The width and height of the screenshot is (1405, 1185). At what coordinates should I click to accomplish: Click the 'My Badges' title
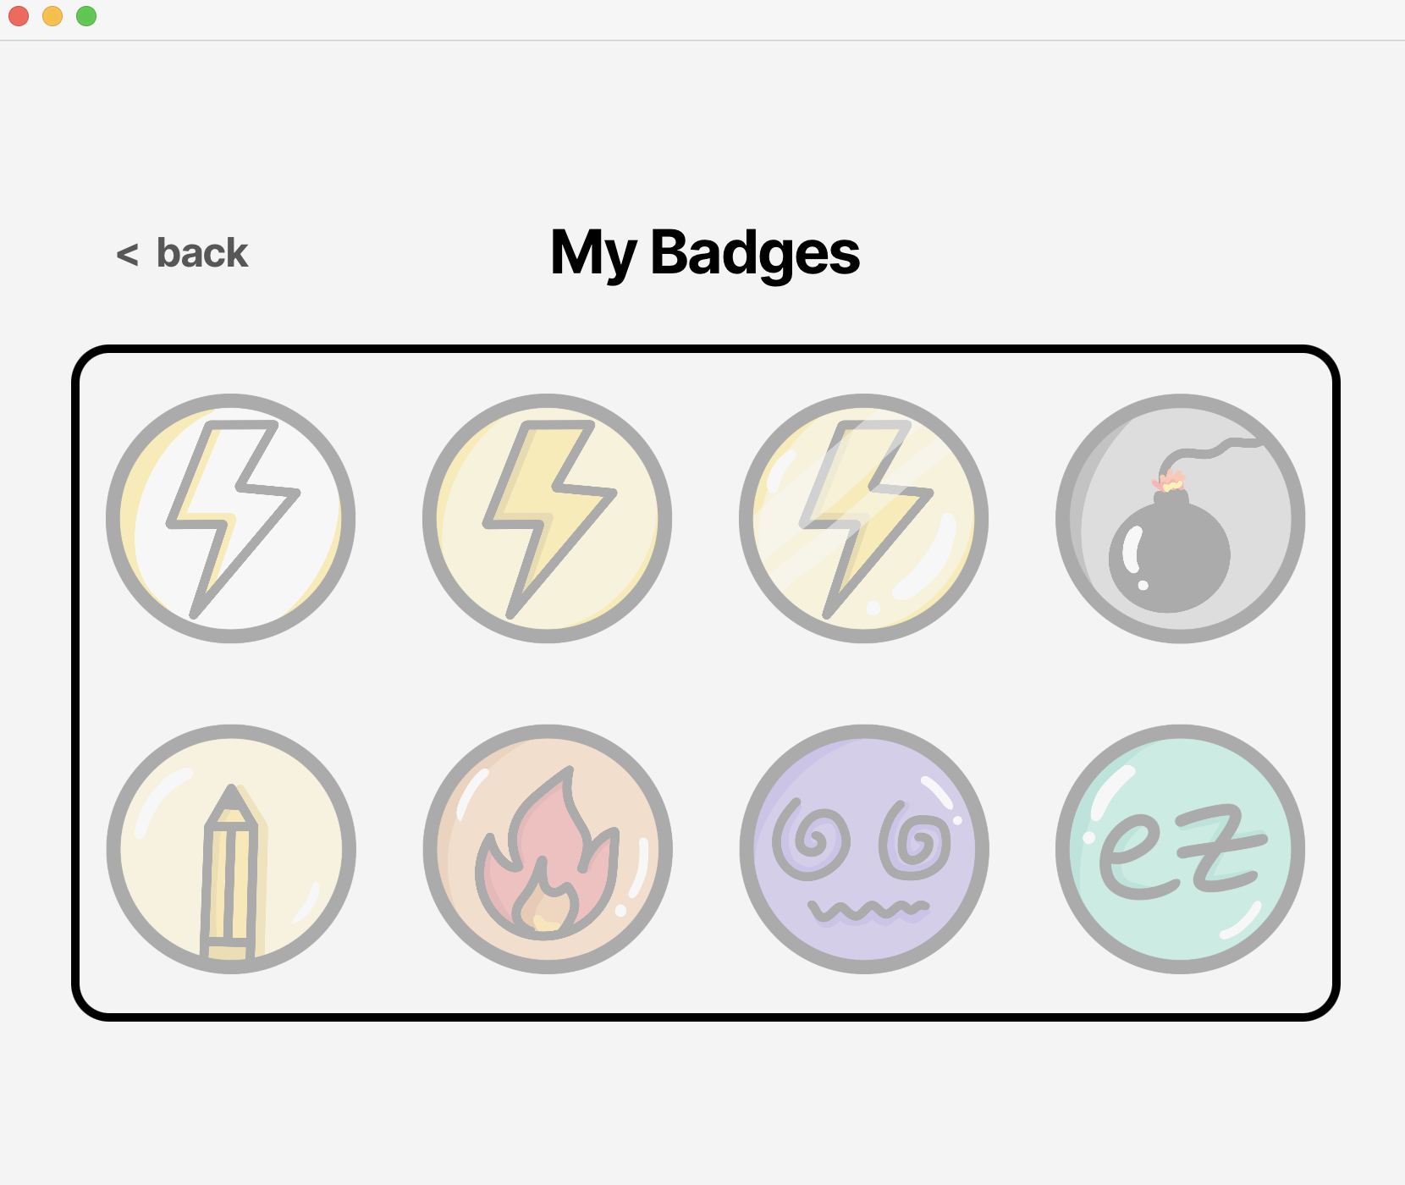click(704, 254)
